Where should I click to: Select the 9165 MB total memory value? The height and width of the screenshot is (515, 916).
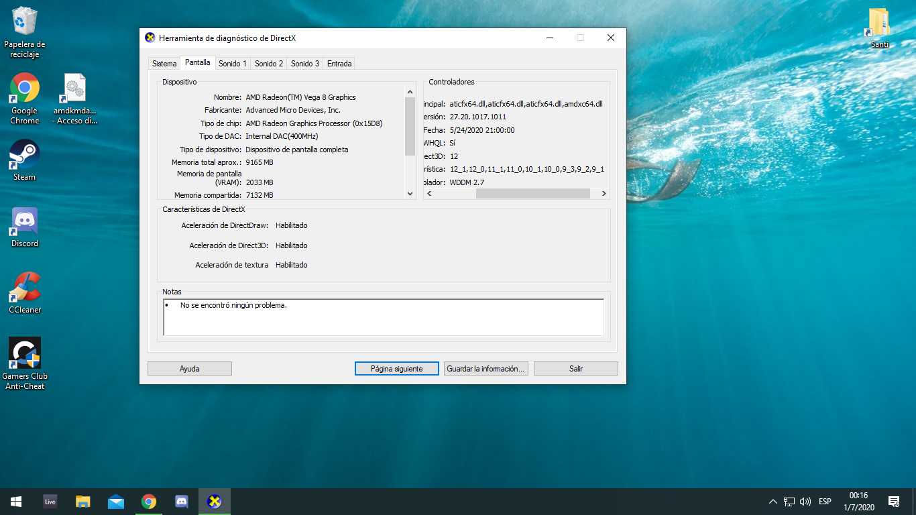pos(260,162)
